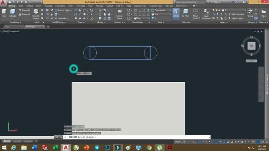The width and height of the screenshot is (269, 151).
Task: Choose the Presspull tool
Action: [24, 14]
